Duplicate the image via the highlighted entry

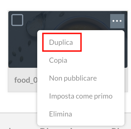[61, 42]
